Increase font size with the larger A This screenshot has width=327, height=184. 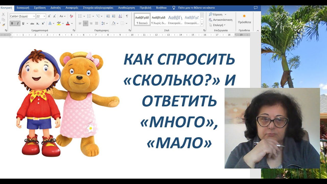point(50,16)
